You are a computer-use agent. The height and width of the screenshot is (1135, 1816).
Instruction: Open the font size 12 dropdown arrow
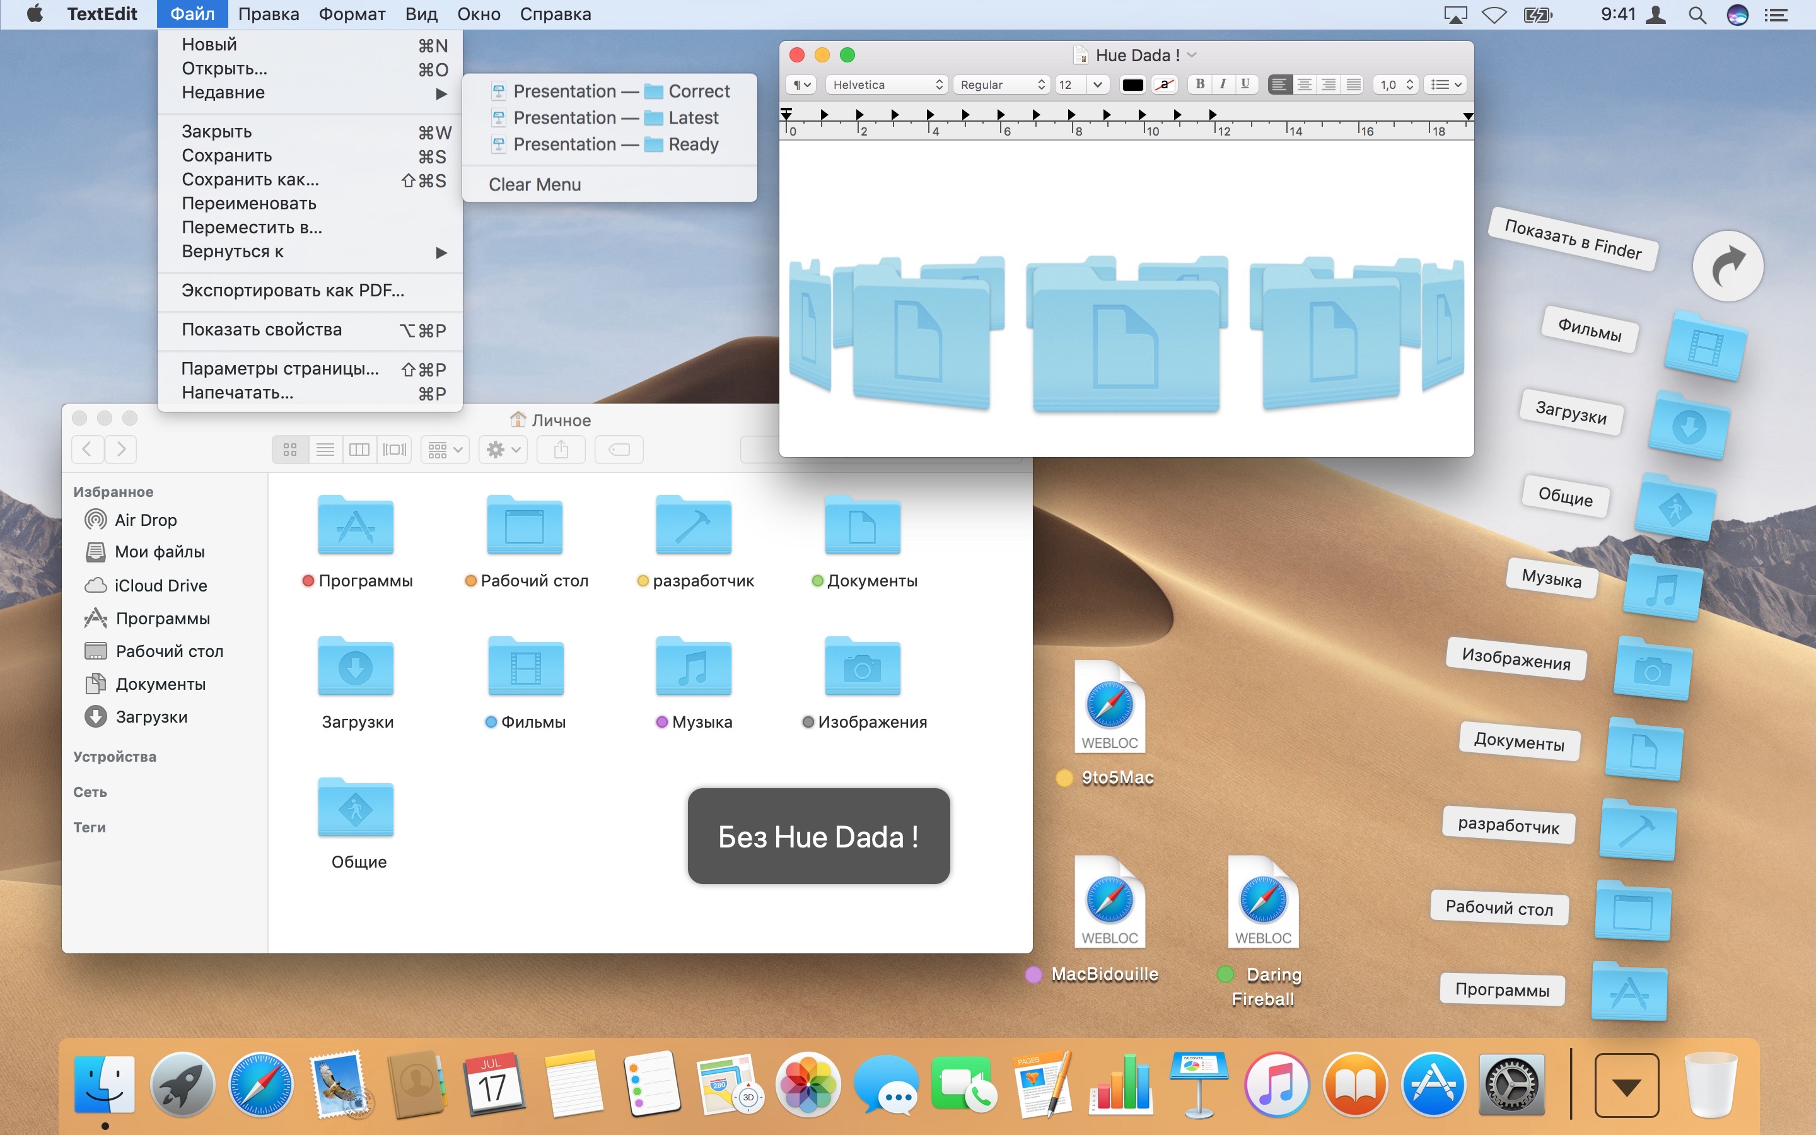pyautogui.click(x=1097, y=85)
